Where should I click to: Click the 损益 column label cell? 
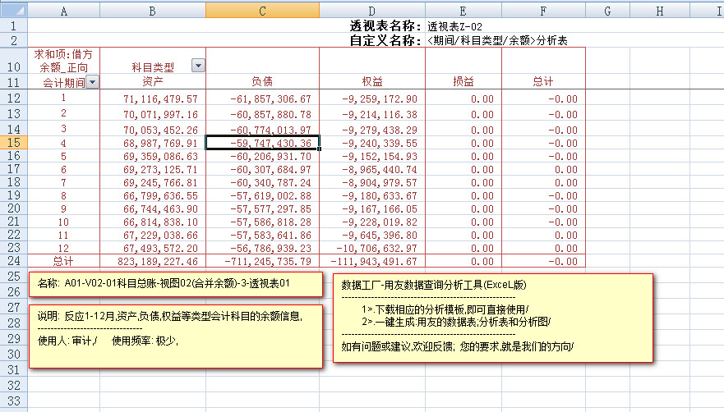tap(464, 82)
